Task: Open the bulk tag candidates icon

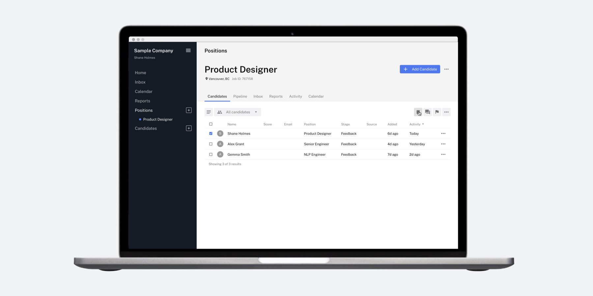Action: [418, 112]
